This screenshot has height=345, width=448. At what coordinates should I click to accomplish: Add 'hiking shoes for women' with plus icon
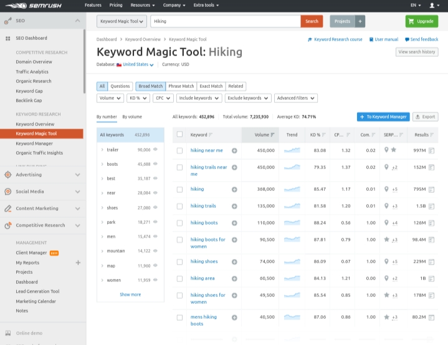[x=234, y=295]
